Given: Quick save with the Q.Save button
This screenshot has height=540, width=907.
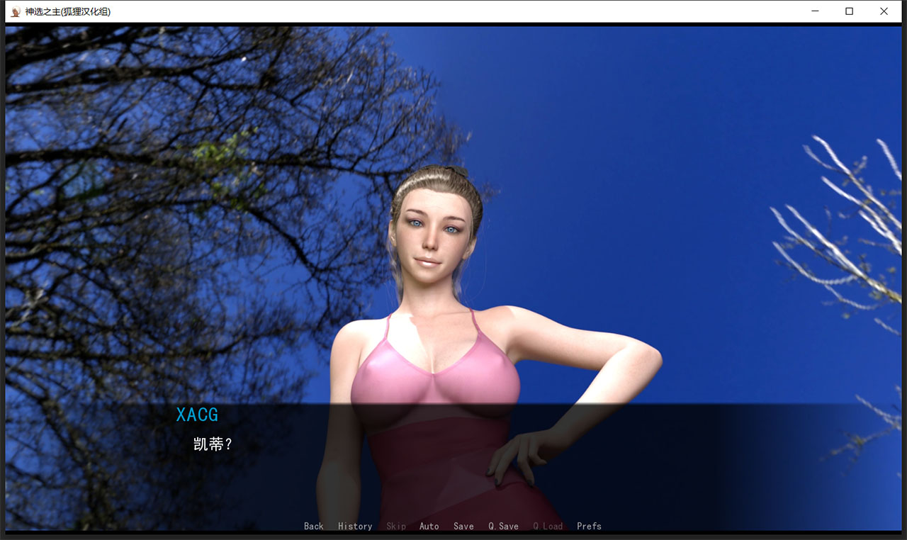Looking at the screenshot, I should click(503, 526).
